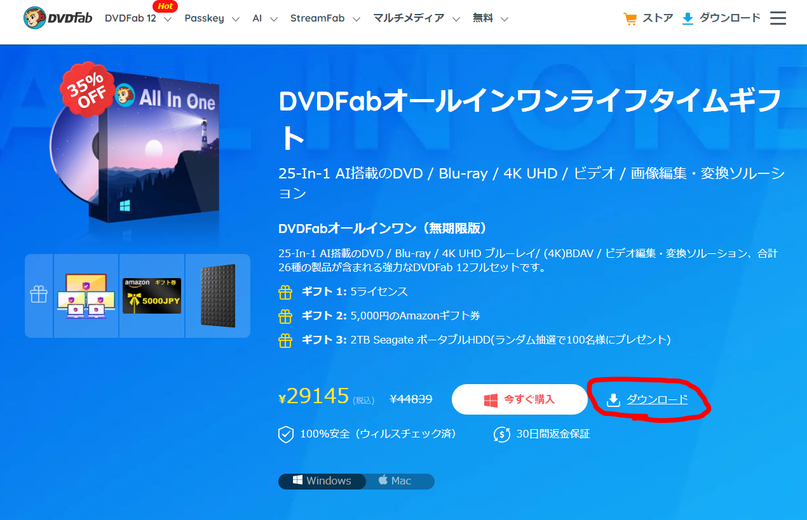Click the download icon beside ダウンロード link
Viewport: 807px width, 520px height.
pos(613,400)
